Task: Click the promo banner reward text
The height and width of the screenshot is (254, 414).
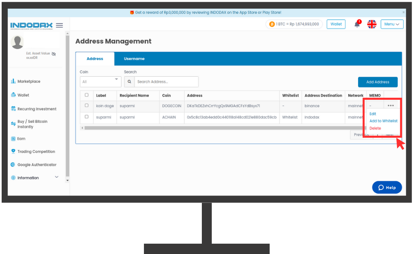Action: click(208, 12)
